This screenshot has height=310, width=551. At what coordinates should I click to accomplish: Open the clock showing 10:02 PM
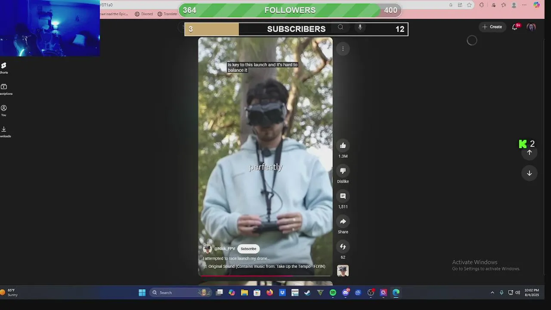(x=532, y=293)
